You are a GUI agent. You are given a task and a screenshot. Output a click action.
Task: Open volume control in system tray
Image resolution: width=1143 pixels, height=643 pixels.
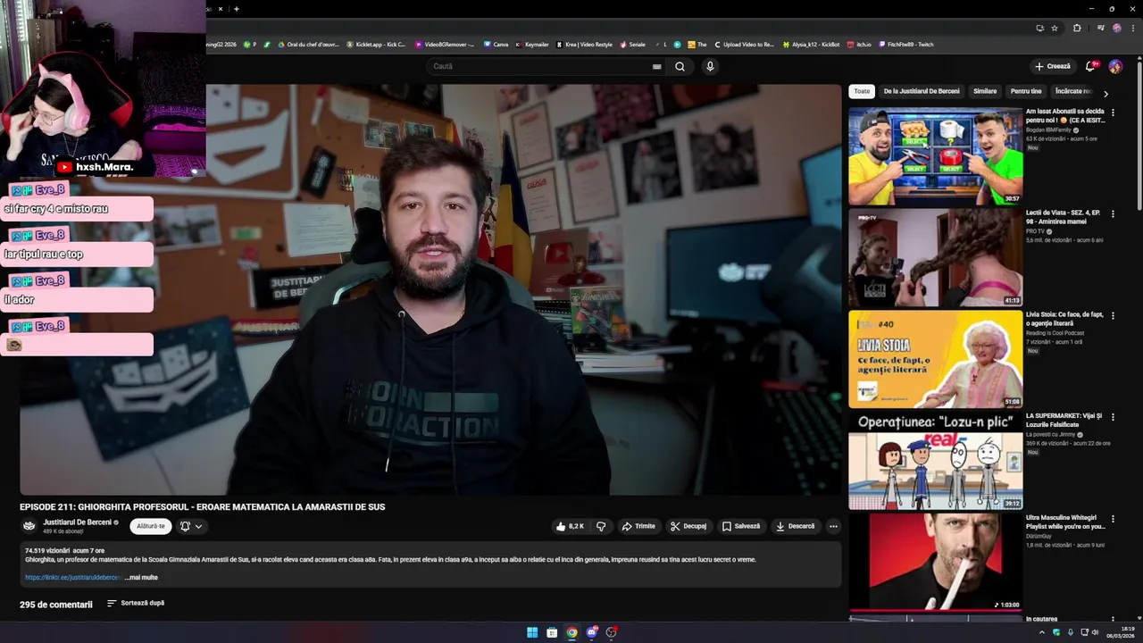coord(1096,632)
